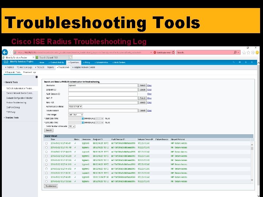263x197 pixels.
Task: Select radio for row 12:27:41.072
Action: [46, 169]
